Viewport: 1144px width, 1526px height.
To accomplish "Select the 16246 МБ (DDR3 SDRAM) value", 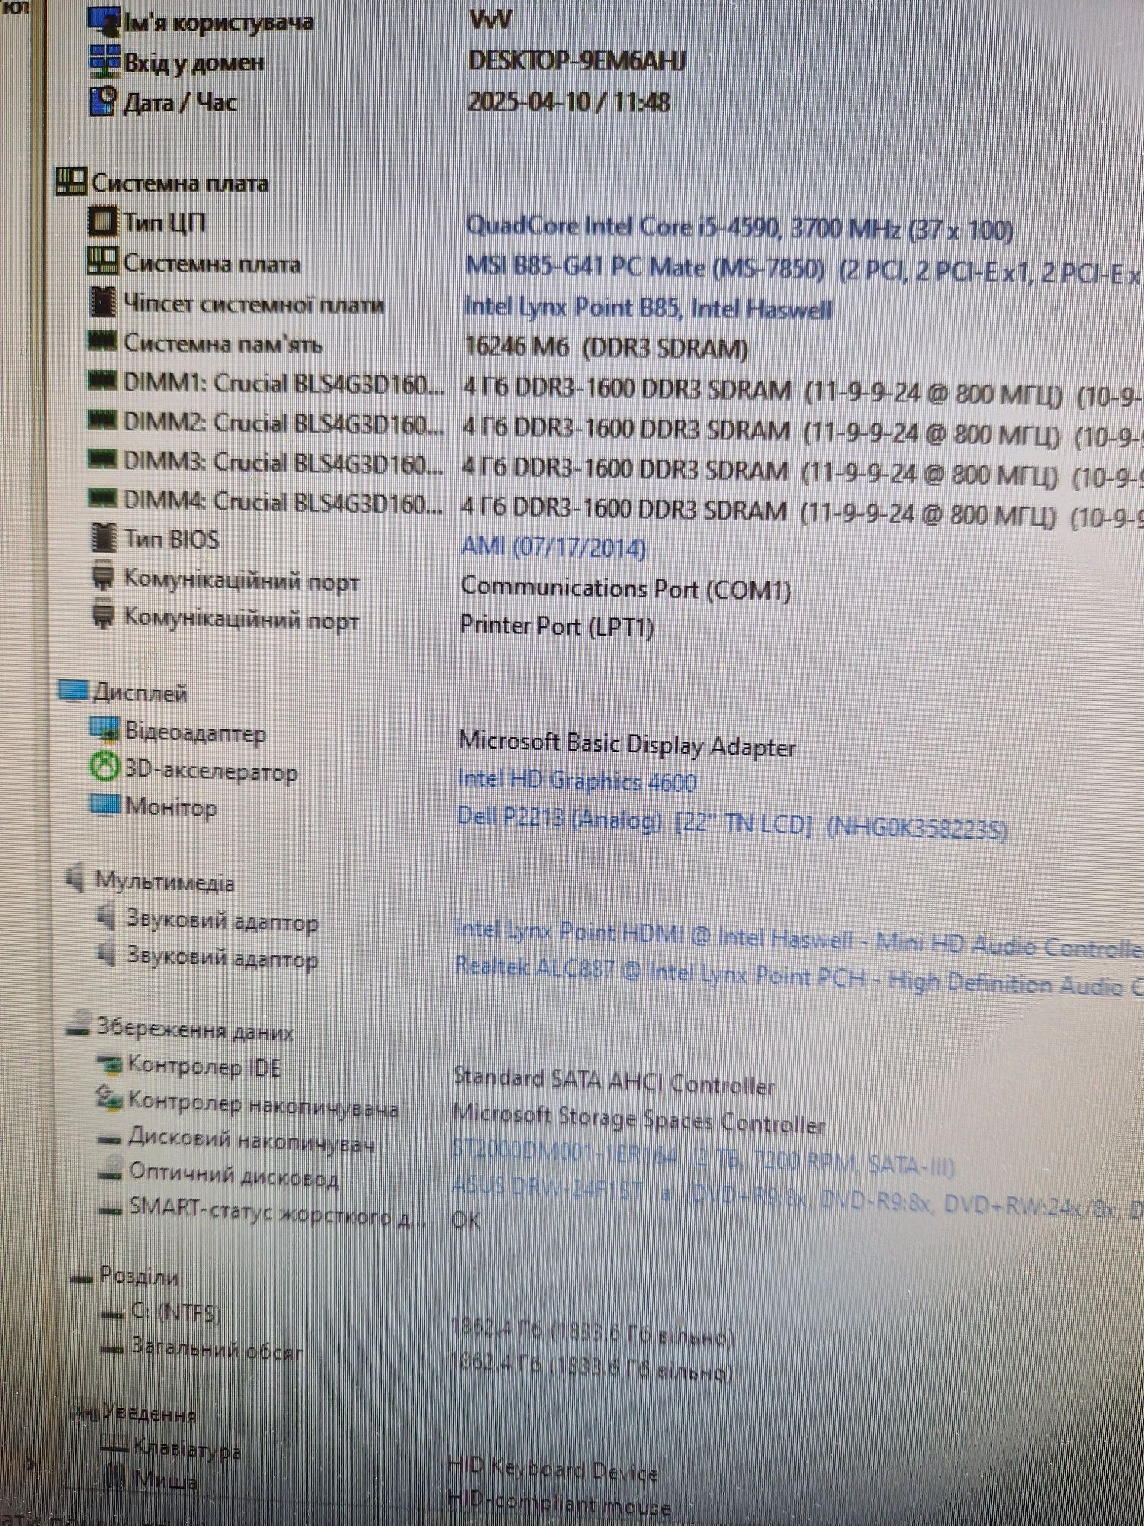I will coord(606,347).
